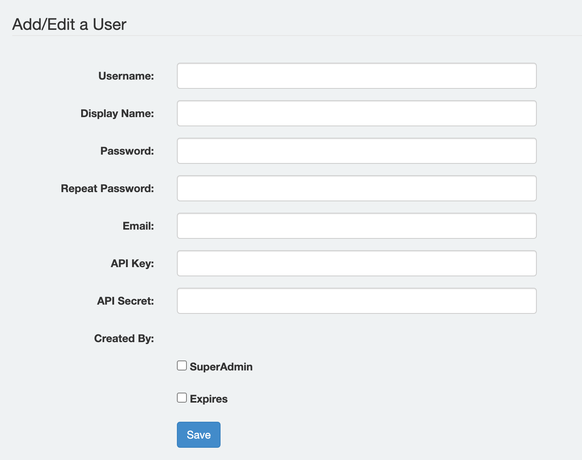The width and height of the screenshot is (582, 460).
Task: Select the API Secret input field
Action: [356, 301]
